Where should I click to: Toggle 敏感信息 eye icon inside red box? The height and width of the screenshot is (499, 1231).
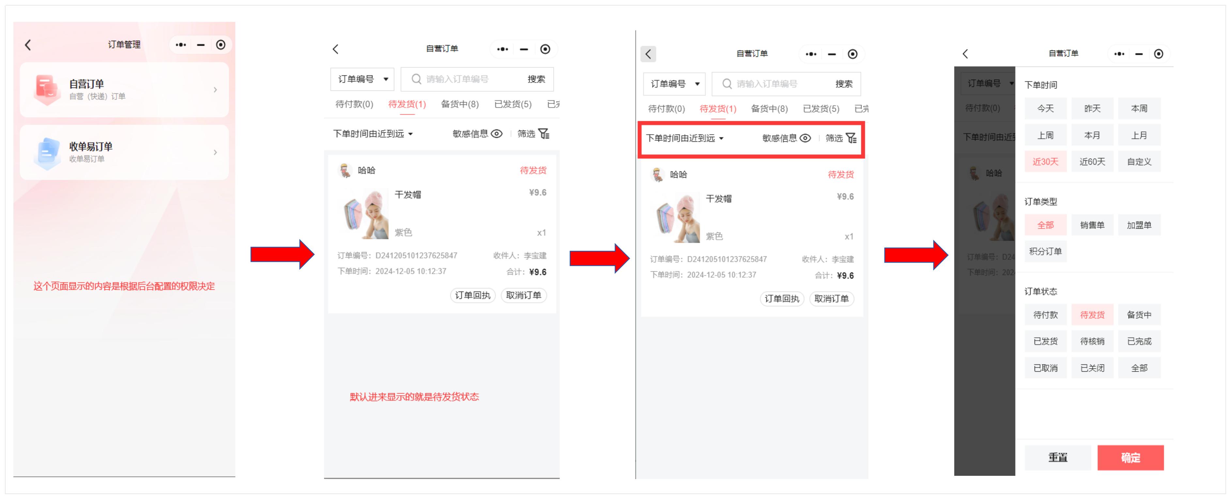805,138
